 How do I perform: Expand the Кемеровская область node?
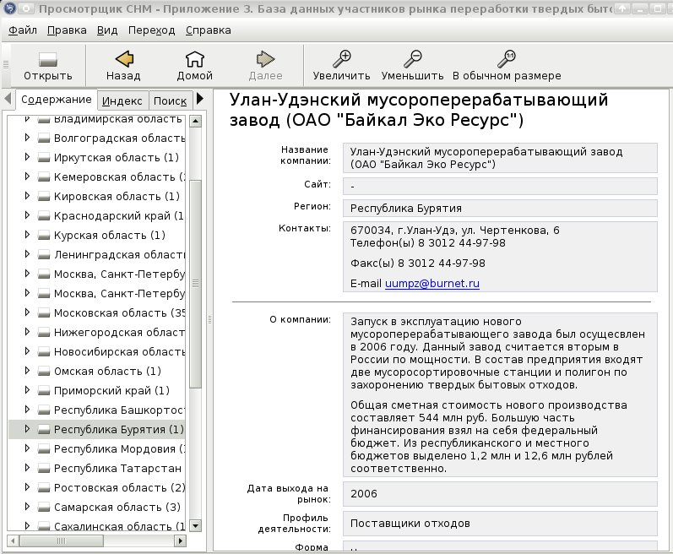pyautogui.click(x=27, y=176)
